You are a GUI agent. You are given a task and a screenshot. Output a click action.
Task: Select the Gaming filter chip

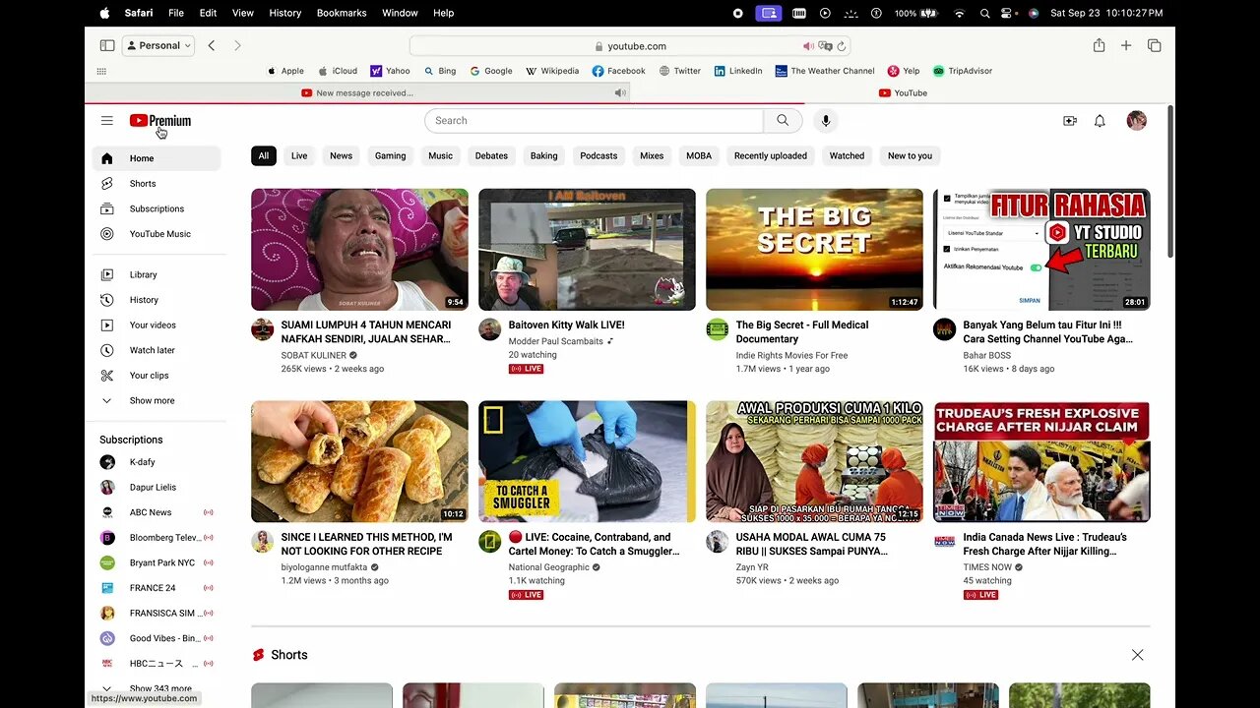point(391,155)
